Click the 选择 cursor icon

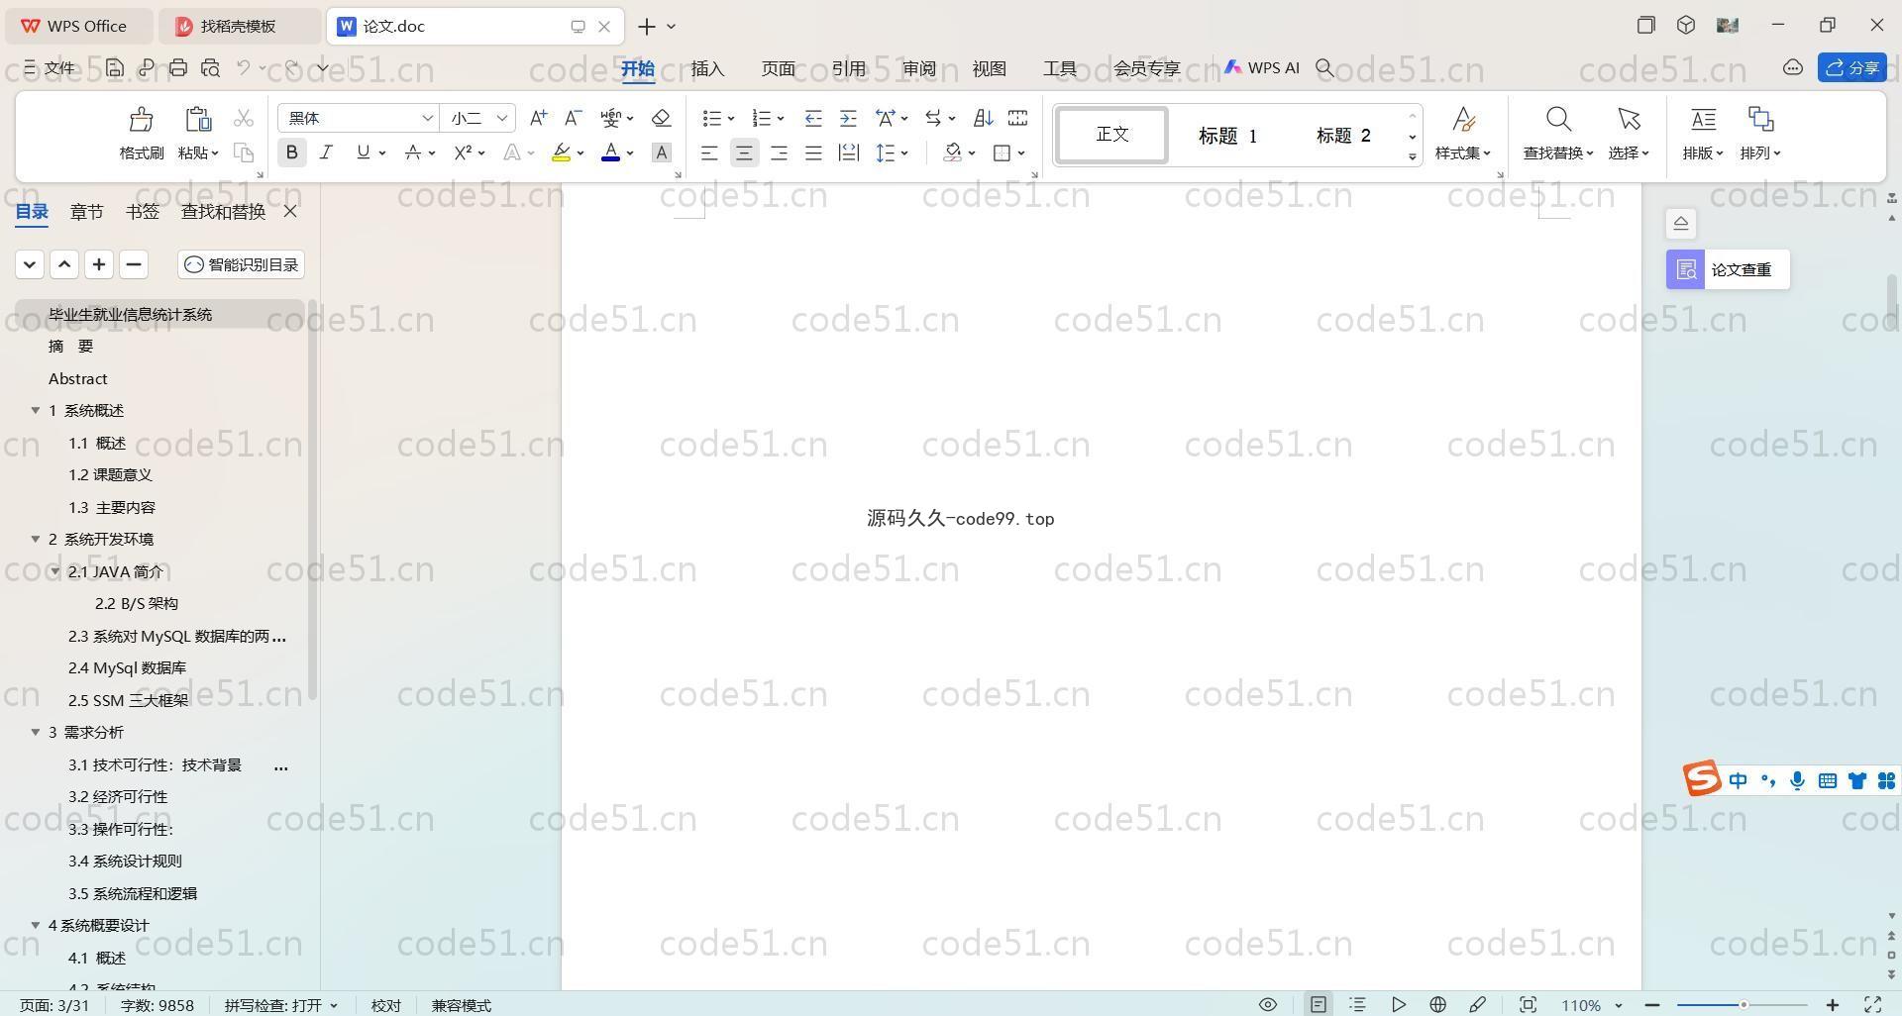point(1629,120)
